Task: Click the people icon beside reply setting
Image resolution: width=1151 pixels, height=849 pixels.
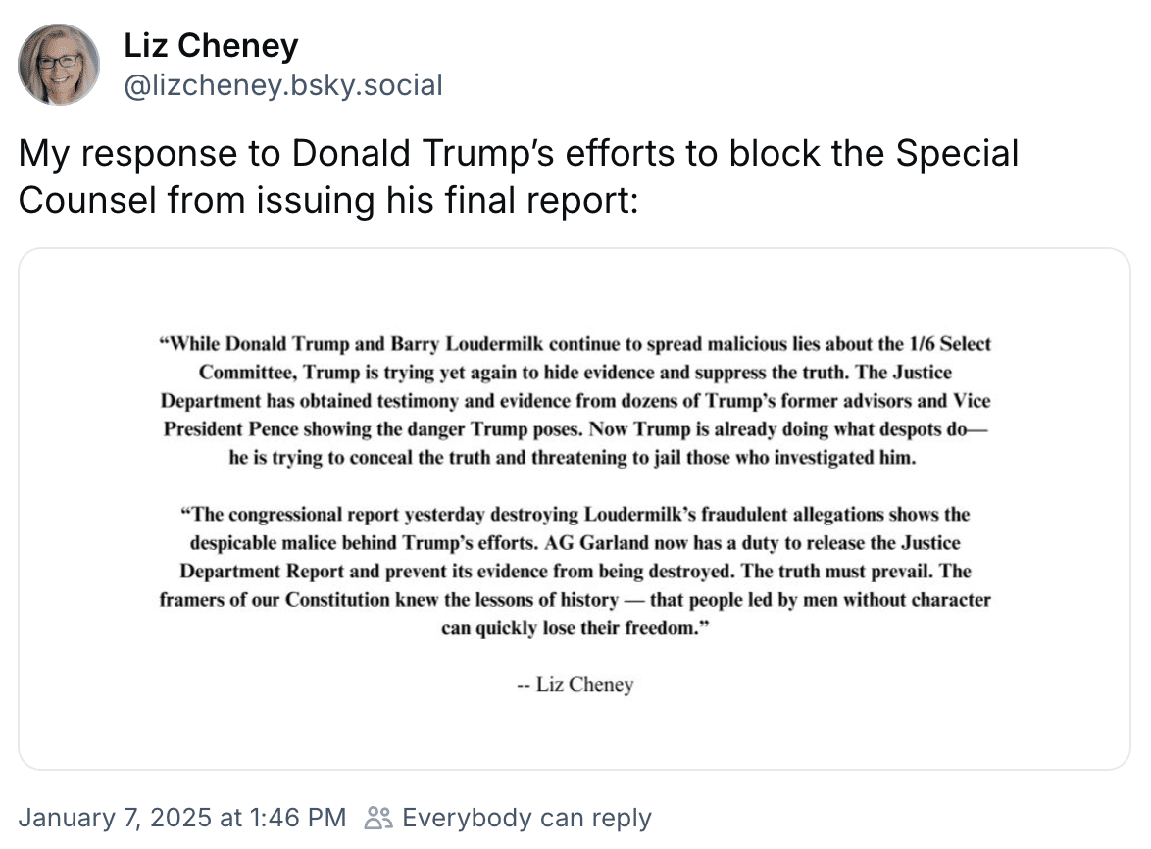Action: [x=377, y=818]
